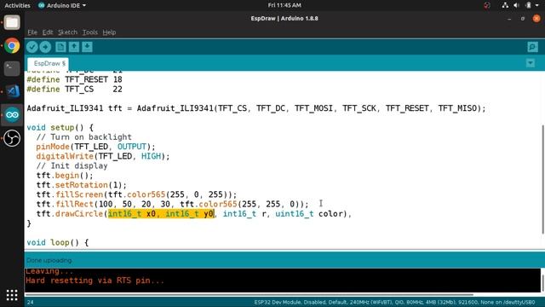The width and height of the screenshot is (545, 307).
Task: Click the 'void loop() {' line
Action: [58, 242]
